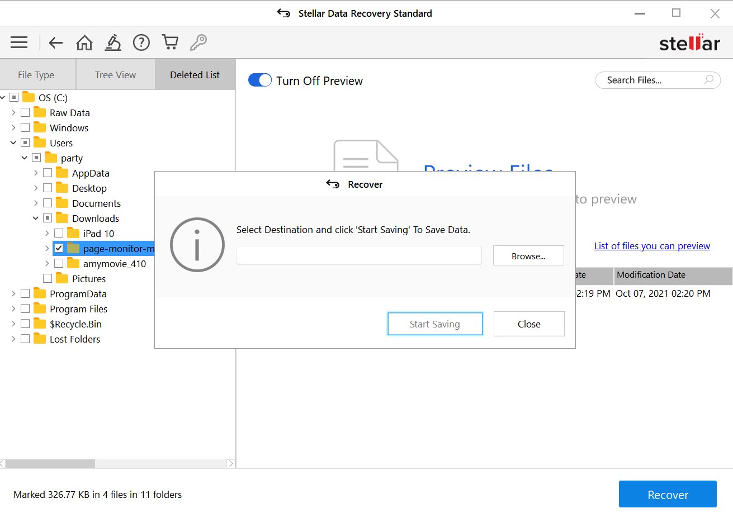Image resolution: width=733 pixels, height=513 pixels.
Task: Expand the Windows tree node
Action: 13,127
